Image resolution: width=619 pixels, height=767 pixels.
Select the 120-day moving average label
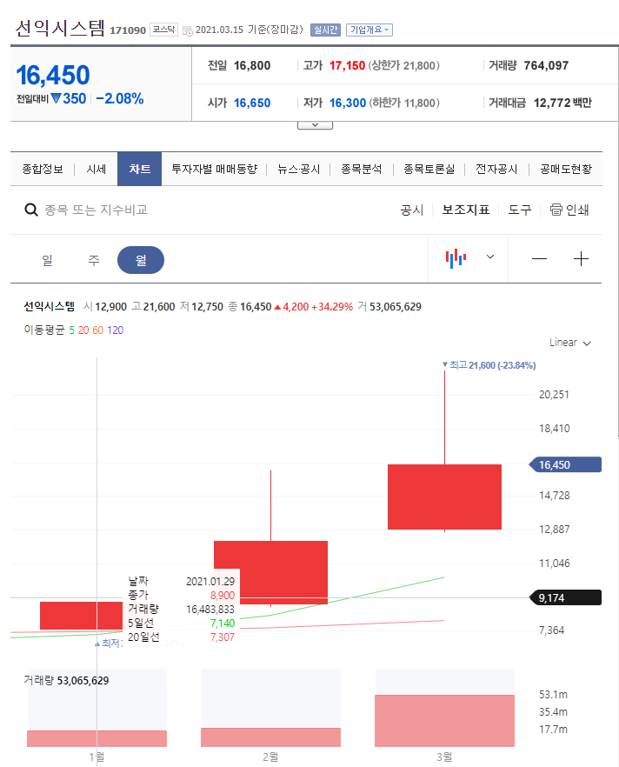[116, 330]
